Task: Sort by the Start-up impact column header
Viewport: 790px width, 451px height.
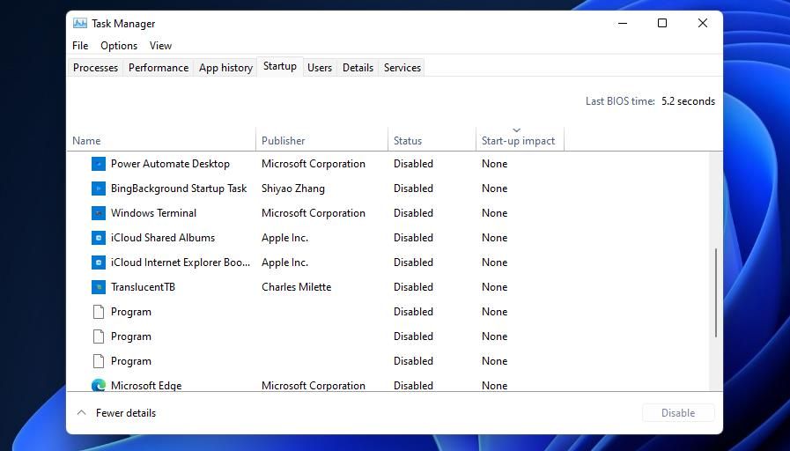Action: coord(520,141)
